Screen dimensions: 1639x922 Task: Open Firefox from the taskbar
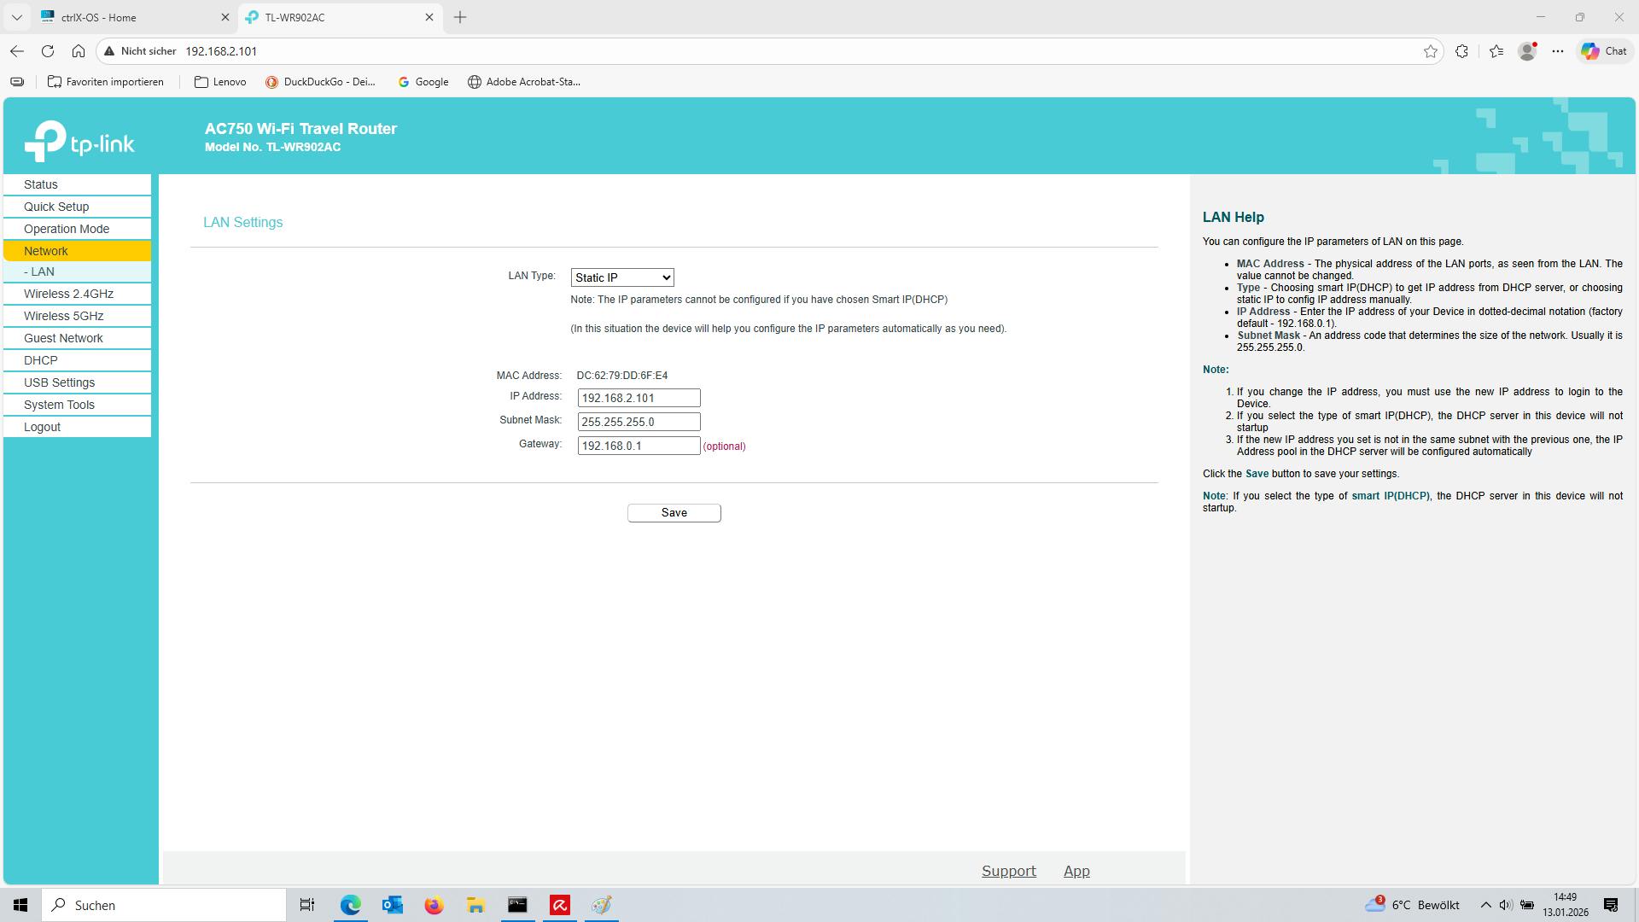(x=434, y=905)
